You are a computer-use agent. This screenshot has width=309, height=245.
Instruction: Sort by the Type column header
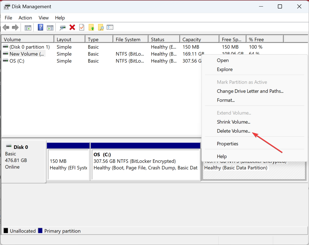point(99,39)
